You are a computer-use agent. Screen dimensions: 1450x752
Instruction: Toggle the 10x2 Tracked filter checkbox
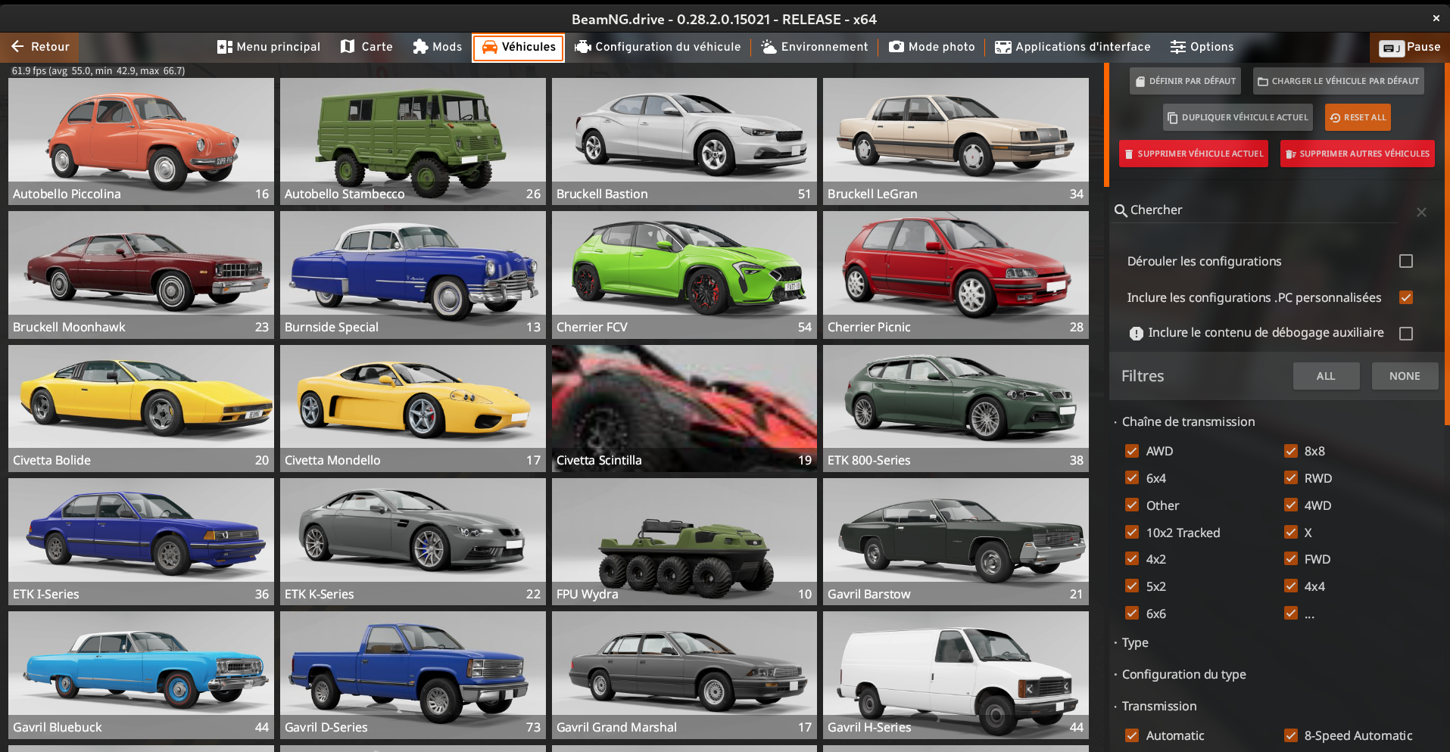click(1132, 533)
